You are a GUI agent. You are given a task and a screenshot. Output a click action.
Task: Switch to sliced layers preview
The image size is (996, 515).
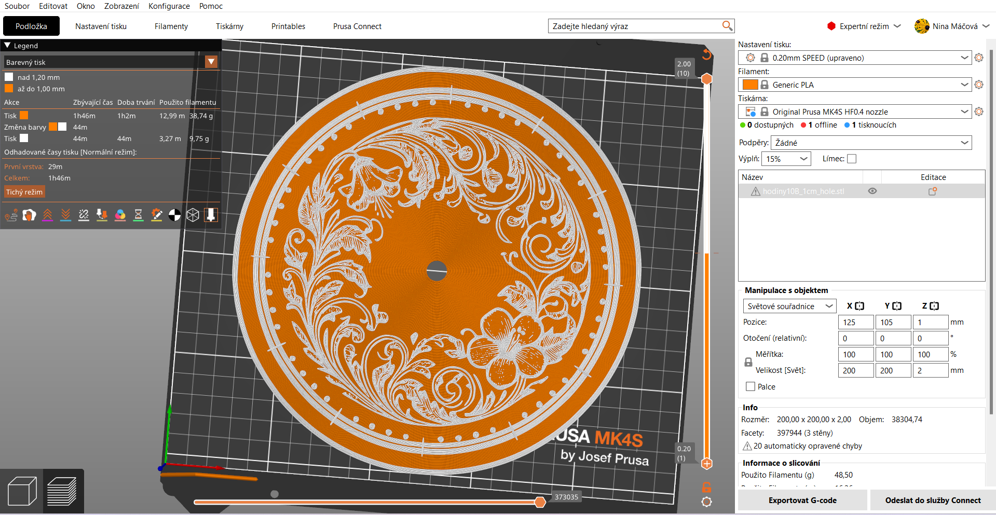(62, 491)
